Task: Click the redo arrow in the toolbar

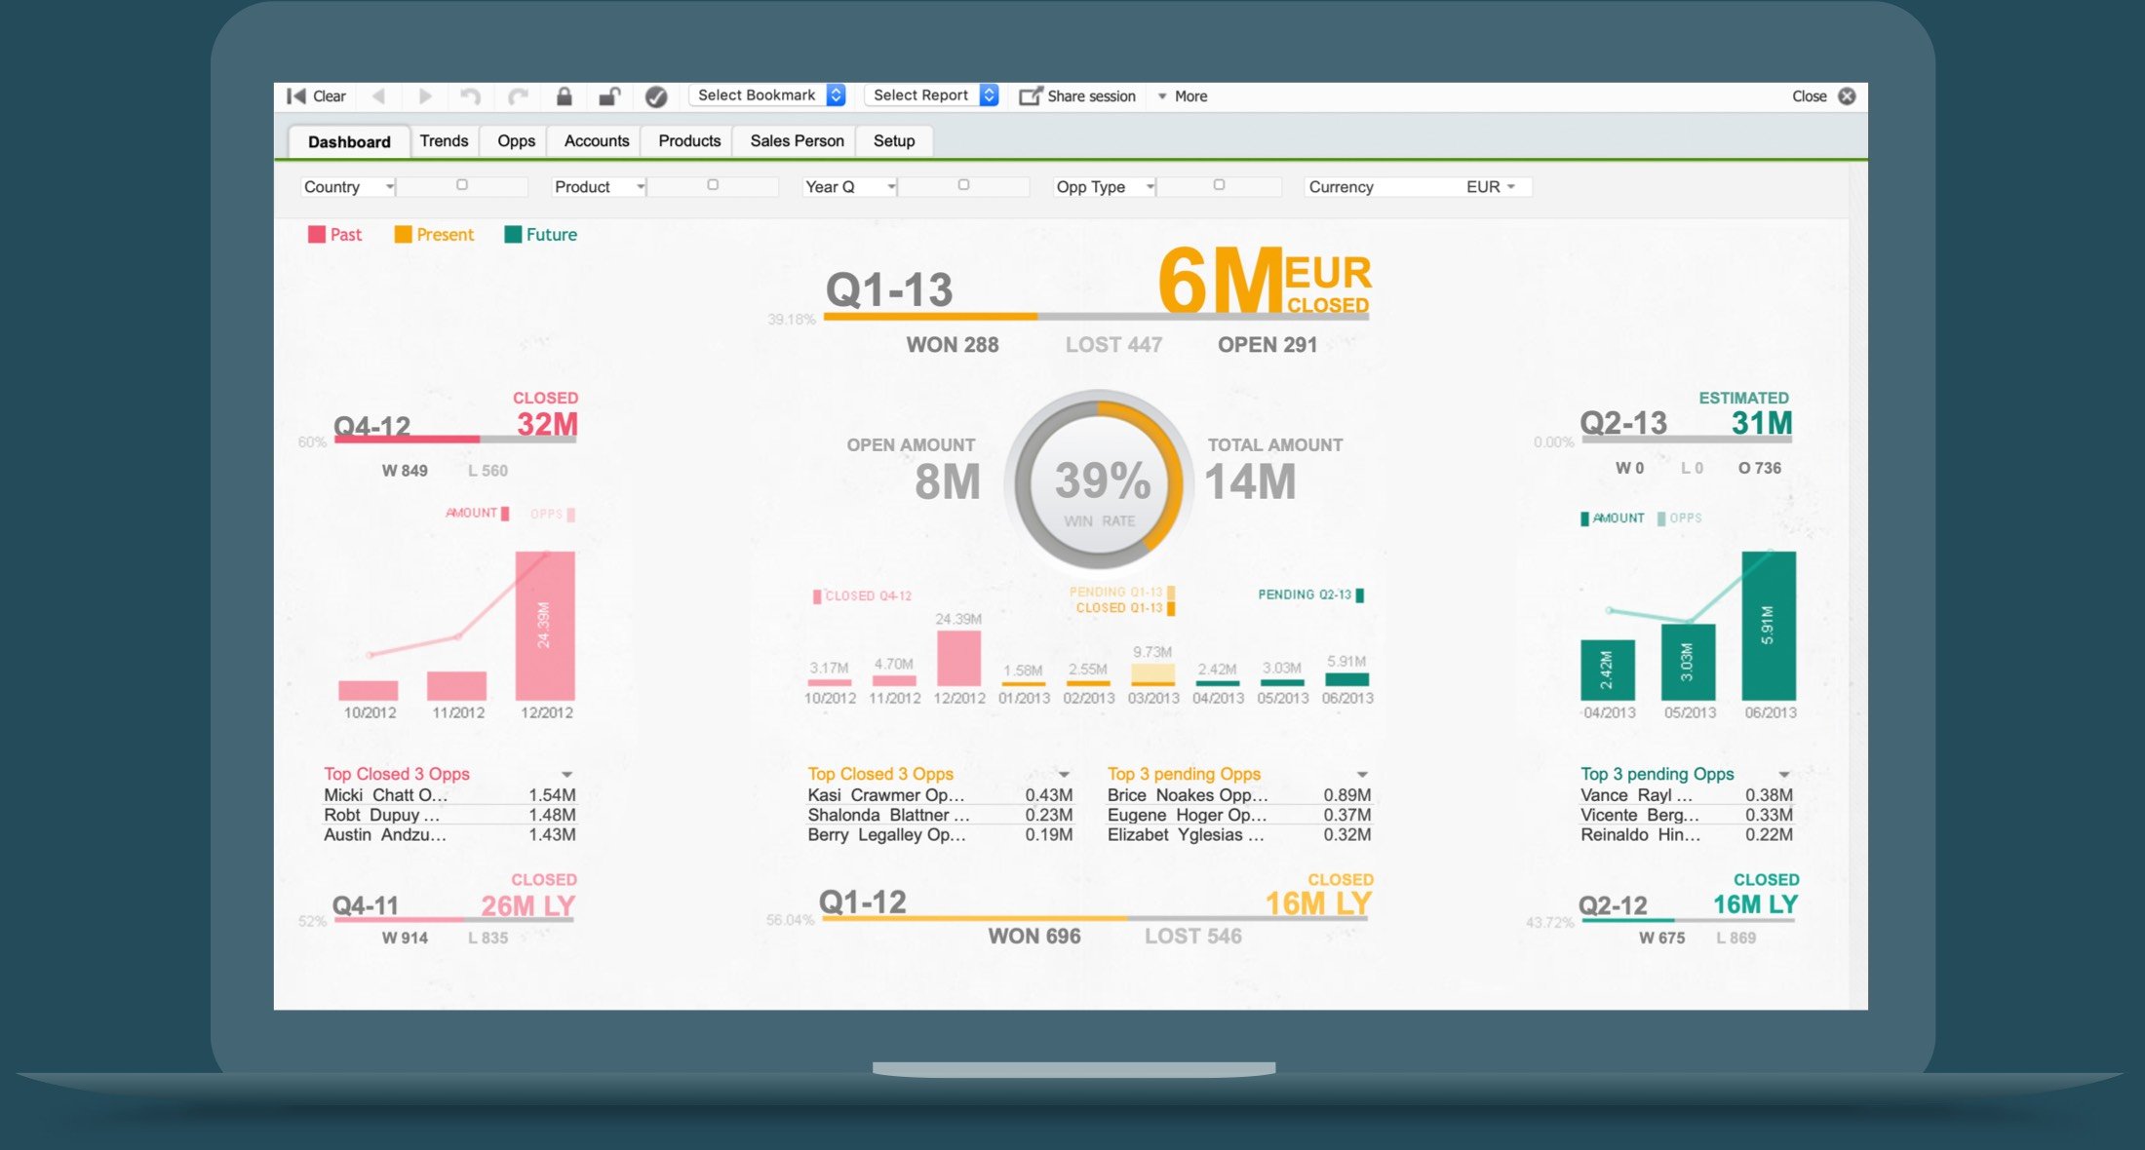Action: point(517,96)
